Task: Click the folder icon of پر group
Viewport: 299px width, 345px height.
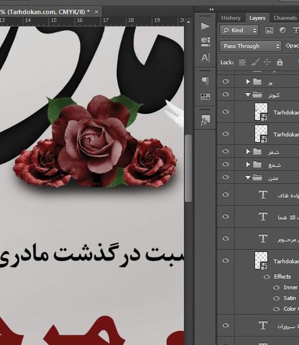Action: [257, 82]
